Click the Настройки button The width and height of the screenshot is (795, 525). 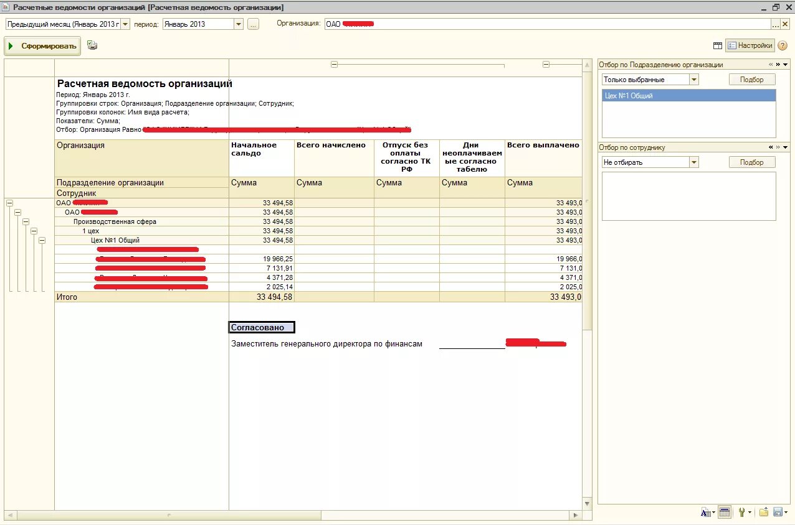pyautogui.click(x=750, y=45)
